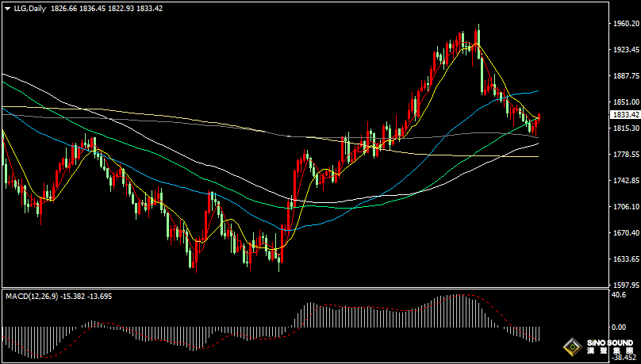Click the 1670.40 price axis label
The height and width of the screenshot is (364, 641).
click(625, 233)
